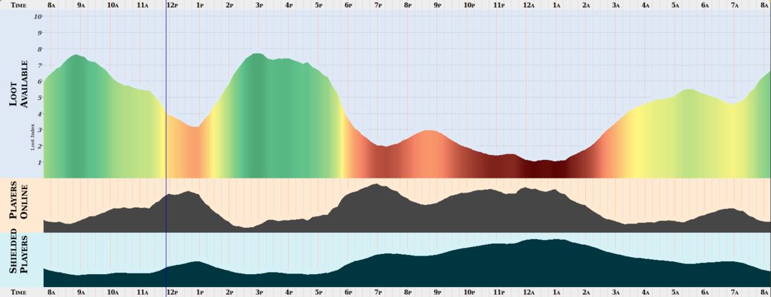The image size is (771, 297).
Task: Click 4A on the top time axis
Action: 645,5
